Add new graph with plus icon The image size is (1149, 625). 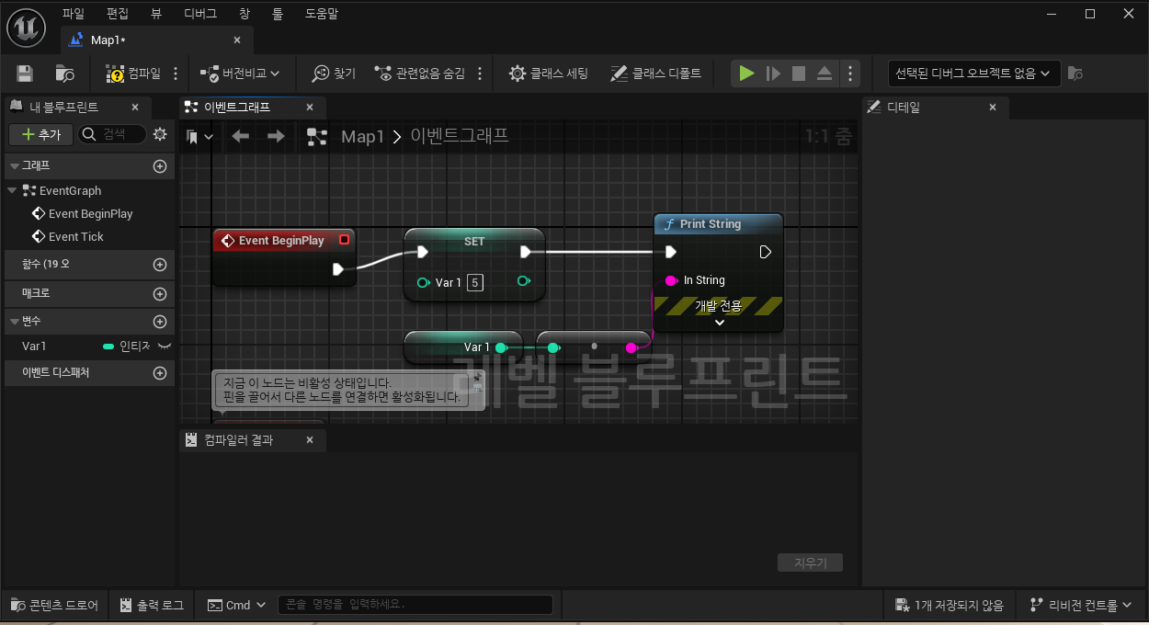click(x=160, y=166)
